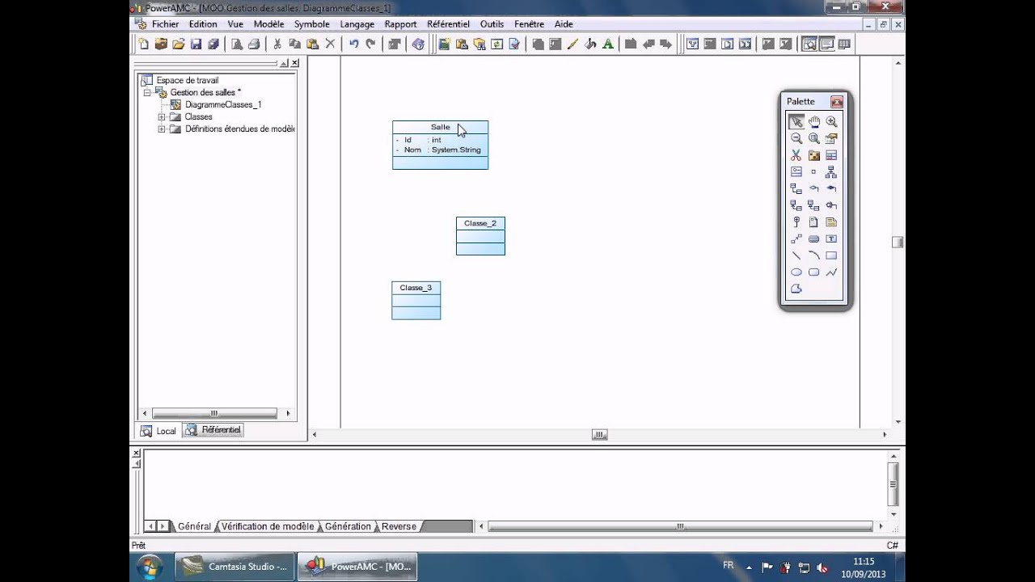The width and height of the screenshot is (1035, 582).
Task: Click the green letter A font toolbar icon
Action: click(607, 44)
